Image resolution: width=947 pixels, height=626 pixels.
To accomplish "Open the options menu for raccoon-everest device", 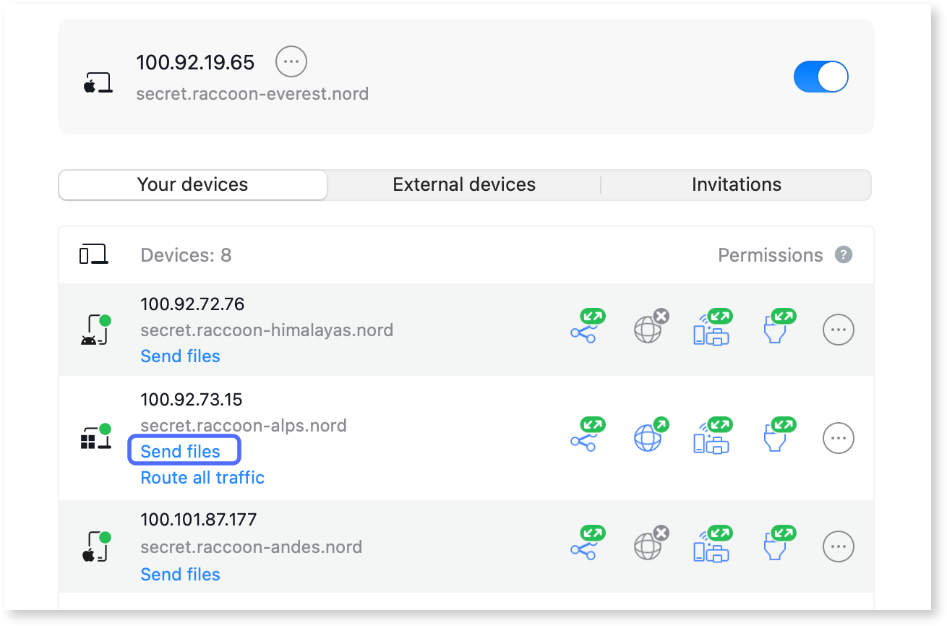I will pos(291,61).
